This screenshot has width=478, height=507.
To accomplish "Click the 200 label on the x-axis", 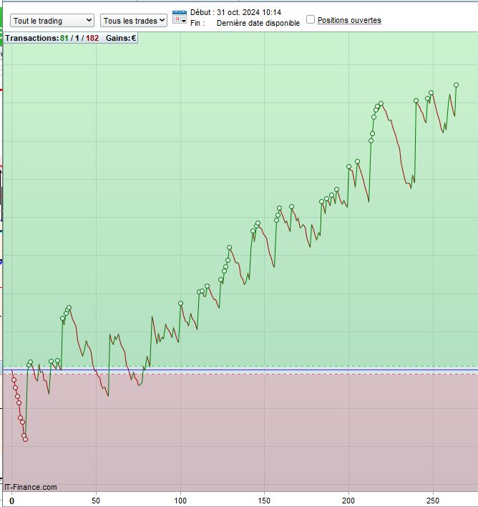I will (x=348, y=501).
